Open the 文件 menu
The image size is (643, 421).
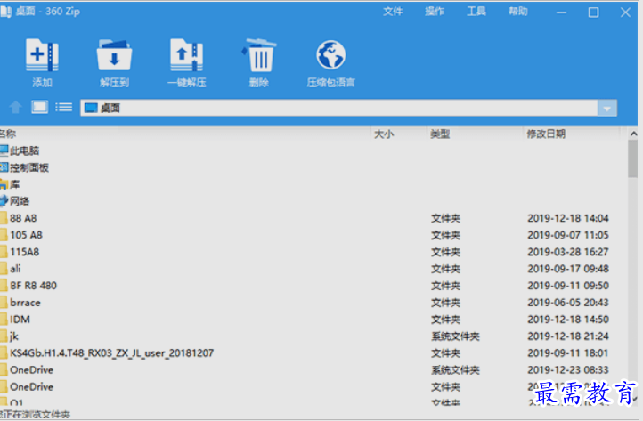tap(393, 12)
